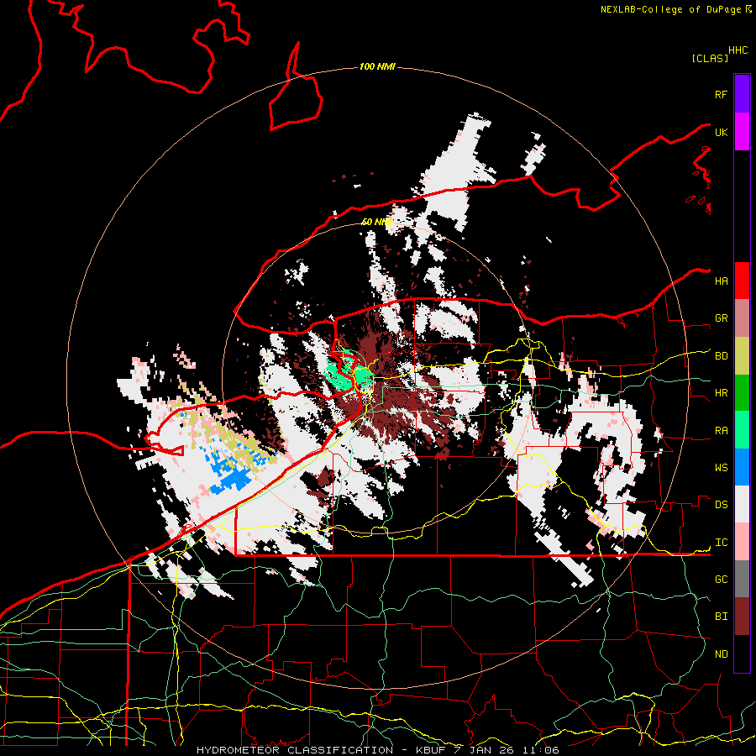Click the RA legend label
This screenshot has width=756, height=756.
[x=721, y=431]
